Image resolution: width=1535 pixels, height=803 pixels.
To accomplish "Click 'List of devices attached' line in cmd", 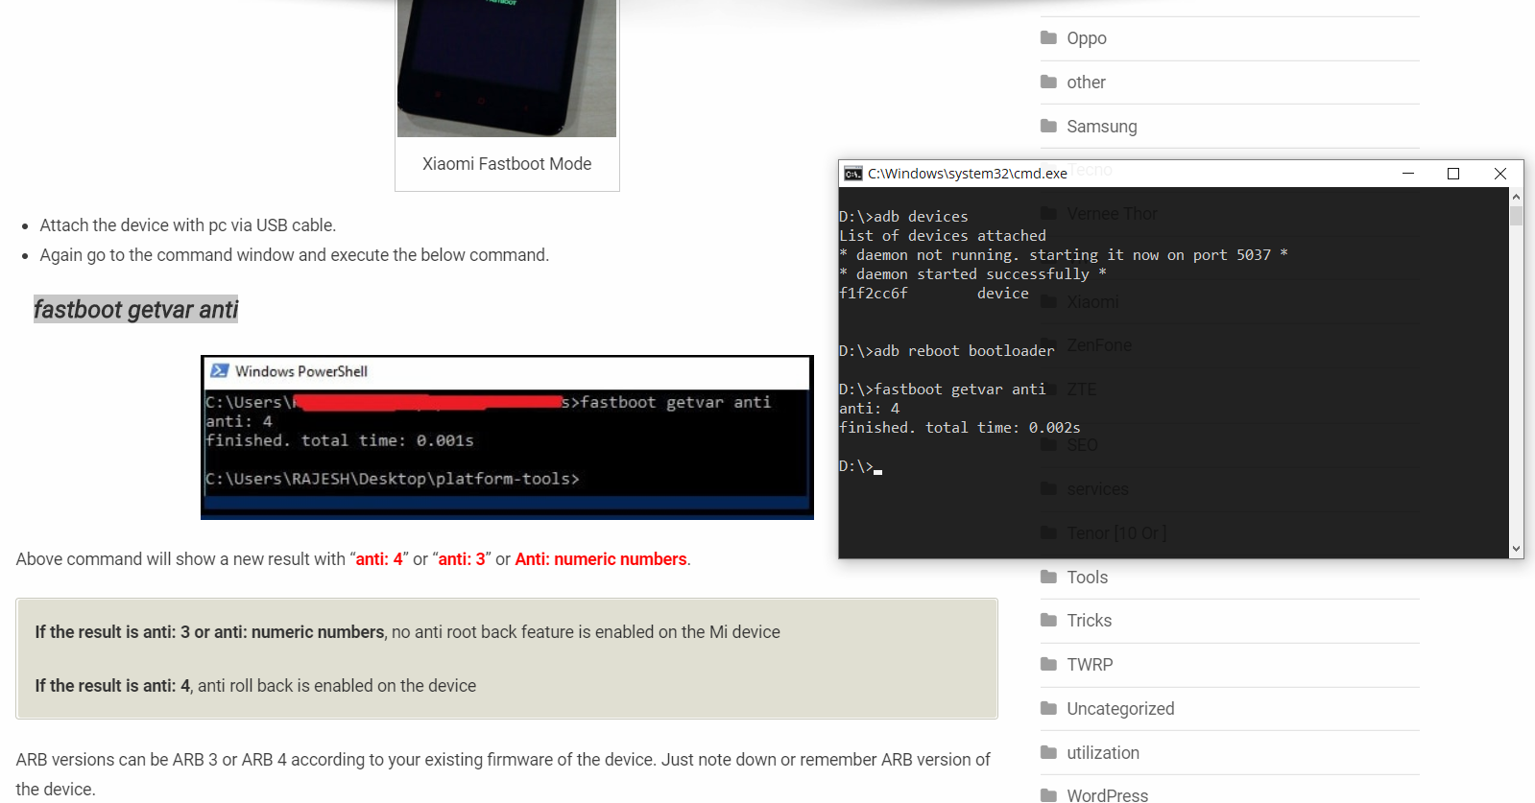I will click(943, 236).
